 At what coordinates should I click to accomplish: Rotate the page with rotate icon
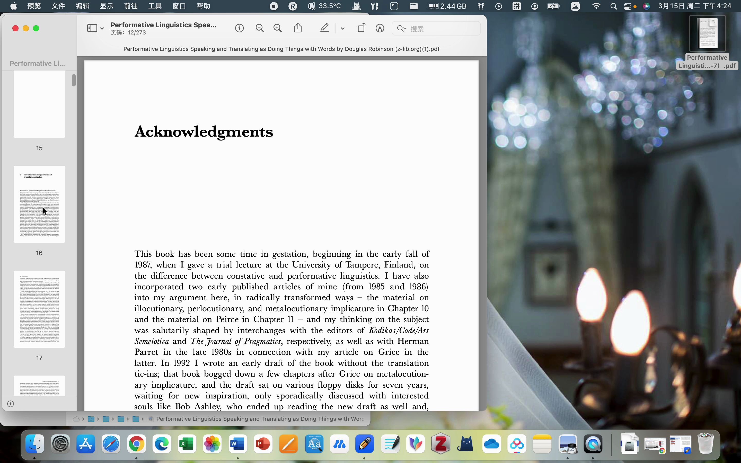(361, 28)
